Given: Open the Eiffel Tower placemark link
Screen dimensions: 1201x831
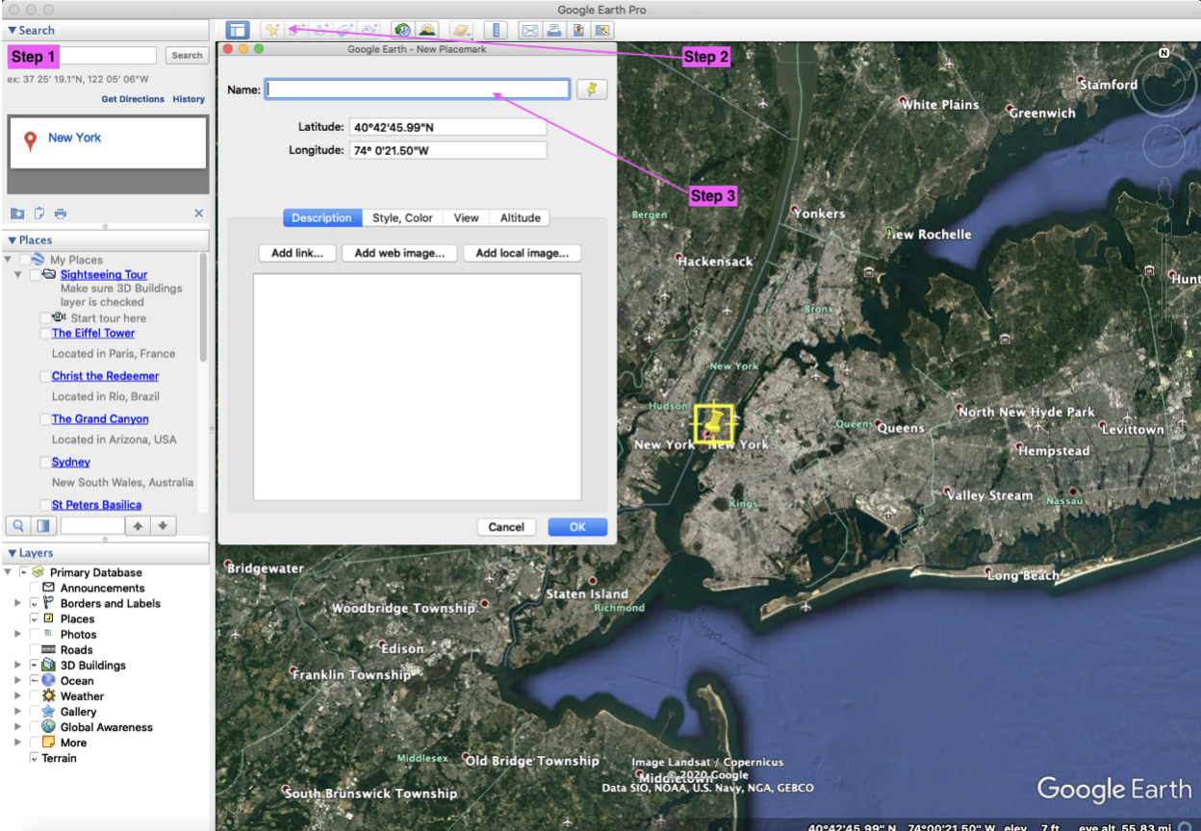Looking at the screenshot, I should pos(91,332).
